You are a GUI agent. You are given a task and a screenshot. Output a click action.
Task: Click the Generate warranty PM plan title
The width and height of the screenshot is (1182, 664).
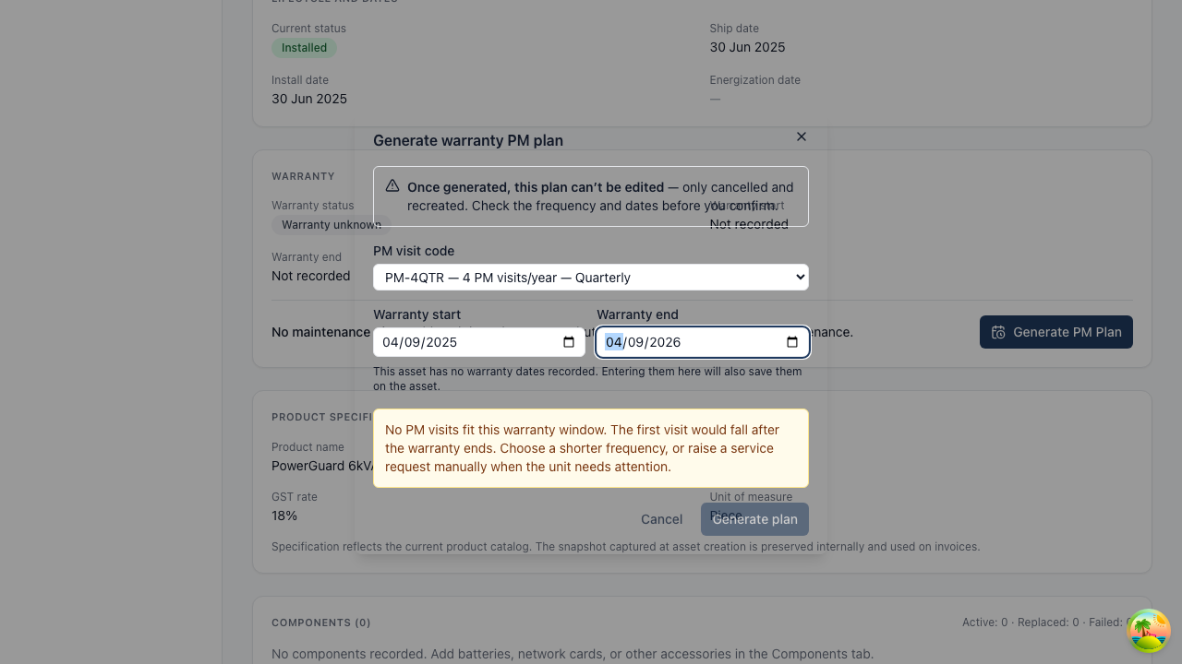(x=468, y=140)
